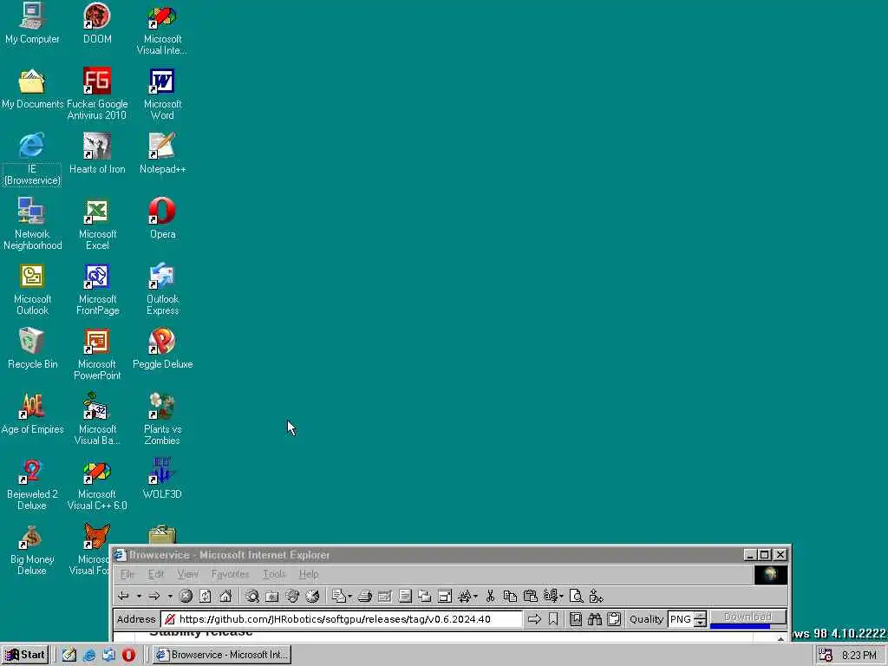This screenshot has height=666, width=888.
Task: Select the Age of Empires desktop icon
Action: 32,414
